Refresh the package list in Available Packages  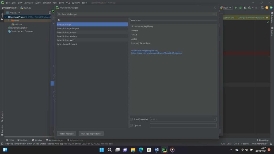pos(59,20)
